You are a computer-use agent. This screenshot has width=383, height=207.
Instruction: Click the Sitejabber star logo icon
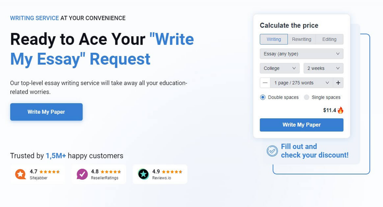pyautogui.click(x=20, y=174)
